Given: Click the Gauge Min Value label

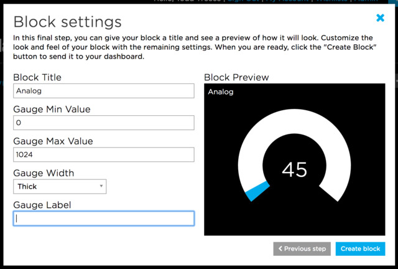Looking at the screenshot, I should click(52, 109).
